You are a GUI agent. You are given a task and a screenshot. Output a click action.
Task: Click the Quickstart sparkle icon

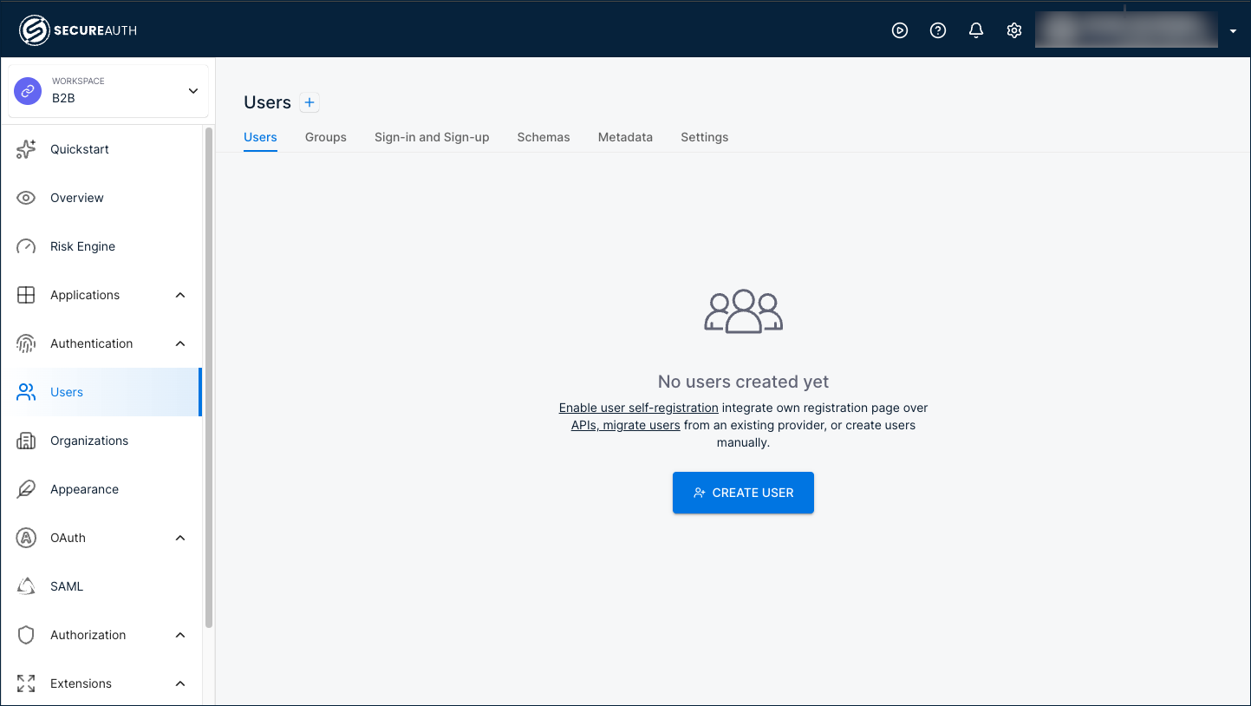point(26,149)
